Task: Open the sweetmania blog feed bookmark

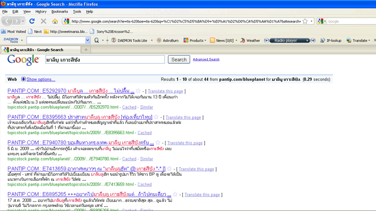Action: (x=66, y=31)
